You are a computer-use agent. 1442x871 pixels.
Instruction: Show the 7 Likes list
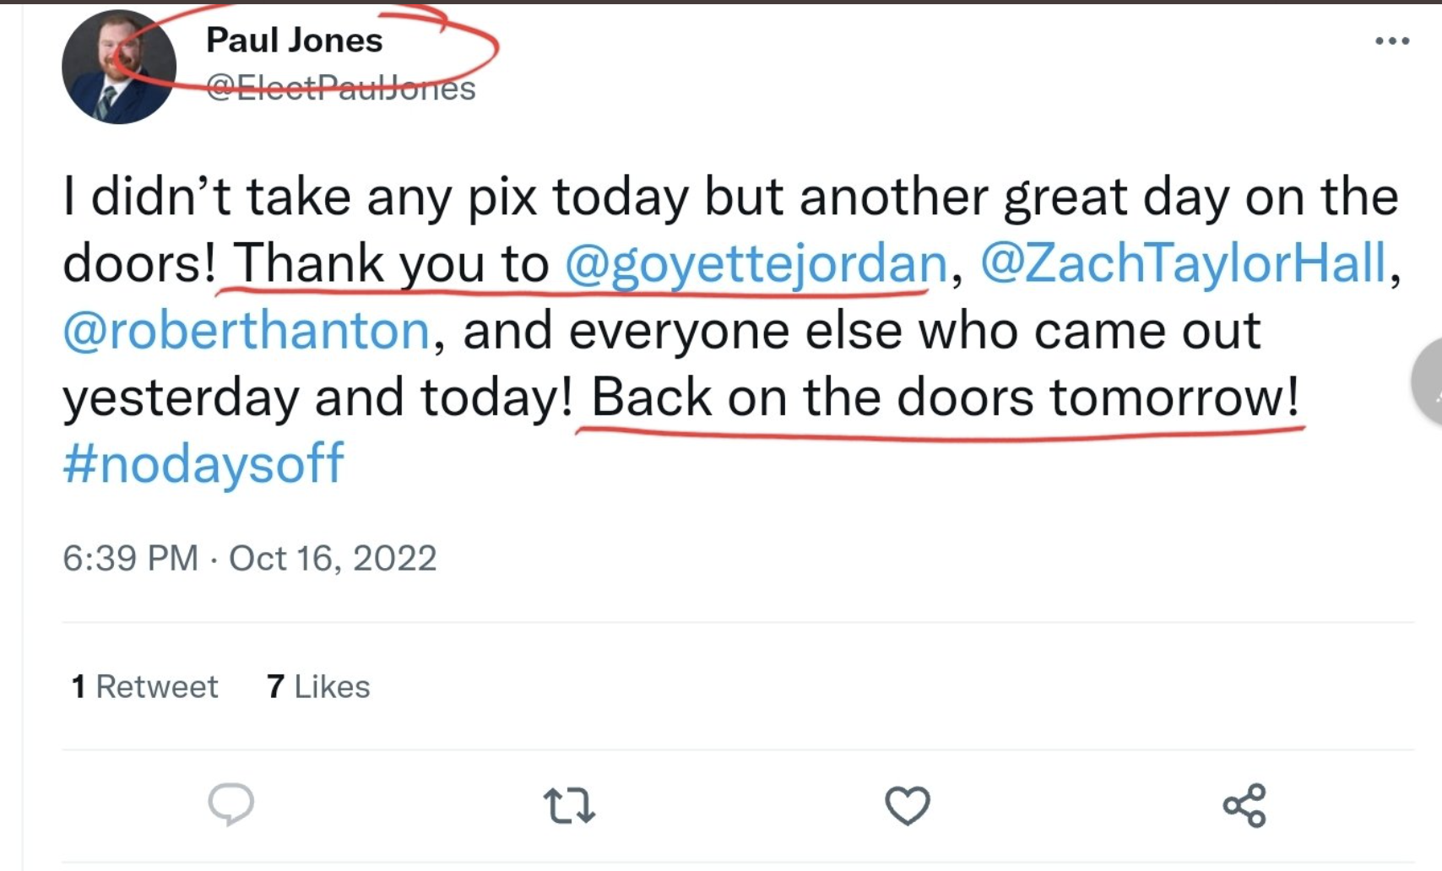(x=318, y=687)
